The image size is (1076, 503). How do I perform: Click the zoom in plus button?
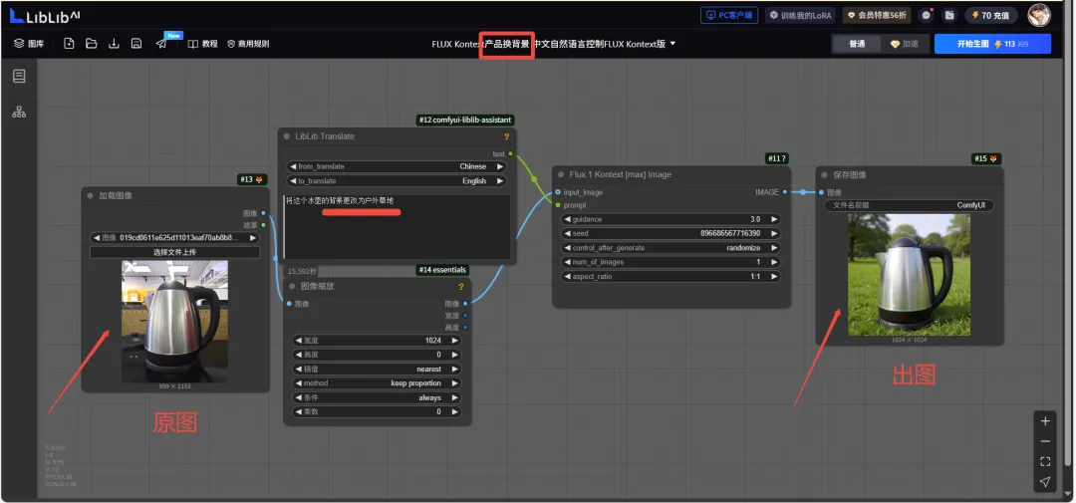(x=1044, y=420)
